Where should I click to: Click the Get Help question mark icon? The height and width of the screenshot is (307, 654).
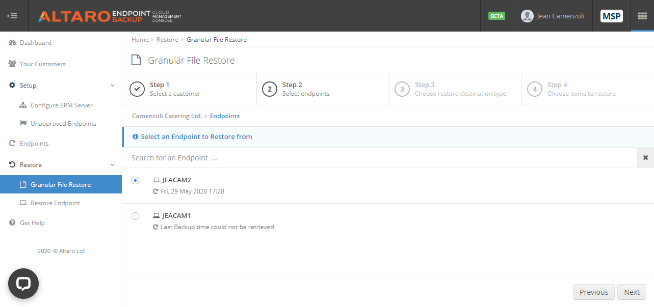pyautogui.click(x=11, y=222)
